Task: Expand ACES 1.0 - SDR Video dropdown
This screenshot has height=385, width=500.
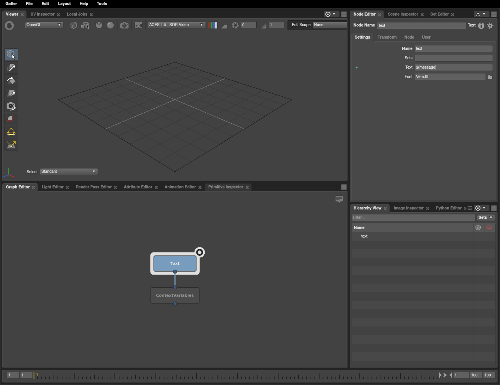Action: 176,25
